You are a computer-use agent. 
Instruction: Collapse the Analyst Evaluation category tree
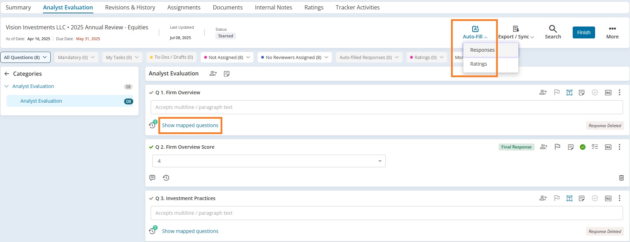point(7,86)
